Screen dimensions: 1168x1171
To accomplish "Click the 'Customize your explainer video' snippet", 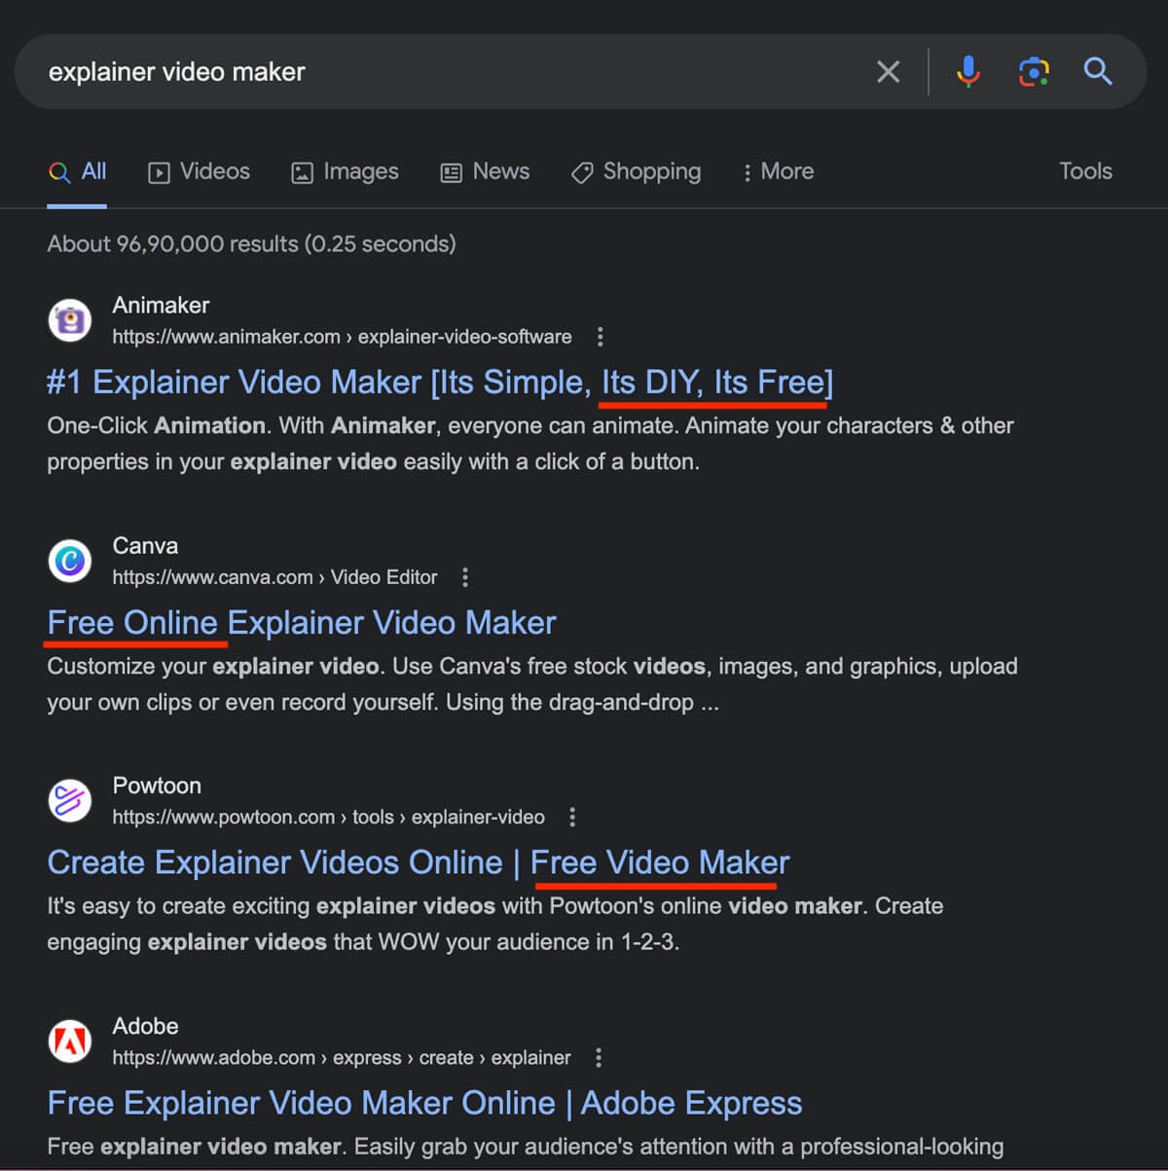I will 532,684.
